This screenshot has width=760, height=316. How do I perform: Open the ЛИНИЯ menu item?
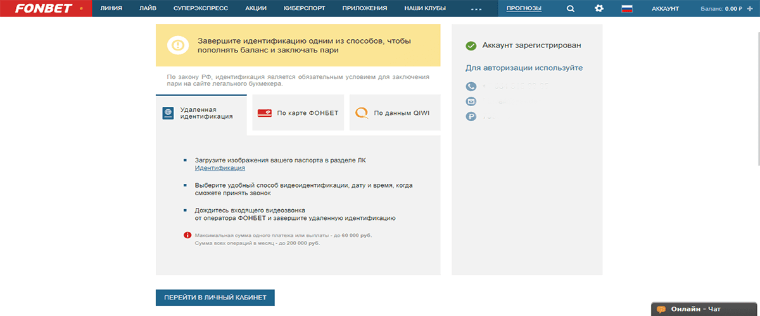tap(111, 9)
